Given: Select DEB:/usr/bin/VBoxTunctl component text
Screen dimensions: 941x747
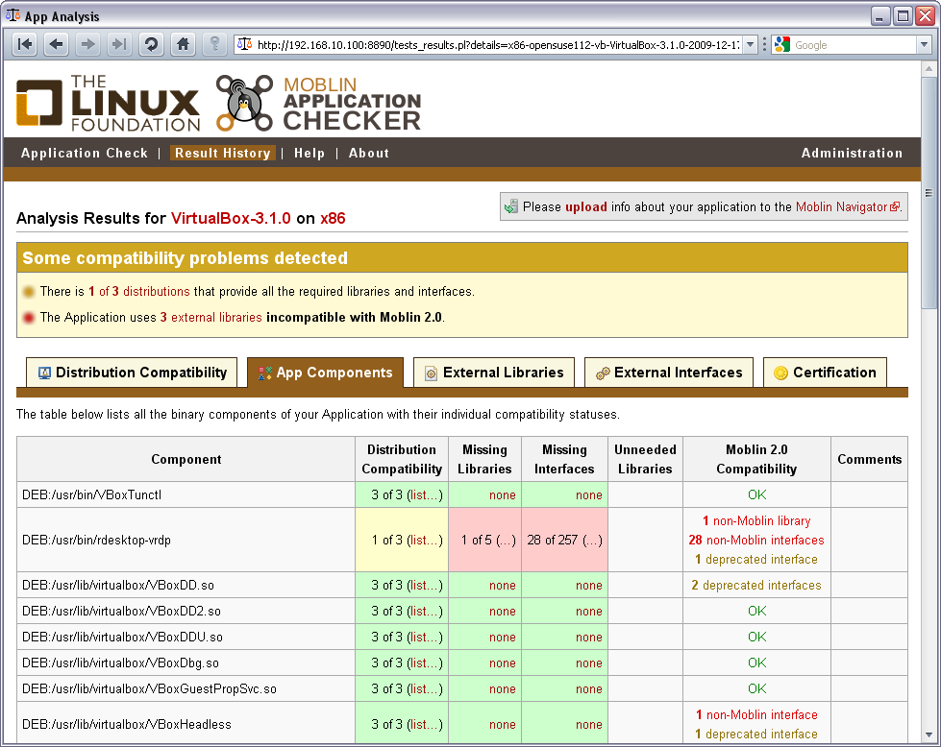Looking at the screenshot, I should [x=92, y=494].
